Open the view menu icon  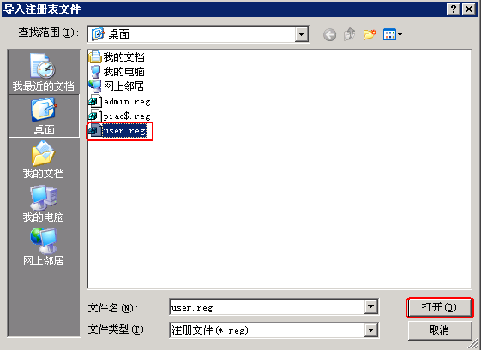pyautogui.click(x=393, y=34)
